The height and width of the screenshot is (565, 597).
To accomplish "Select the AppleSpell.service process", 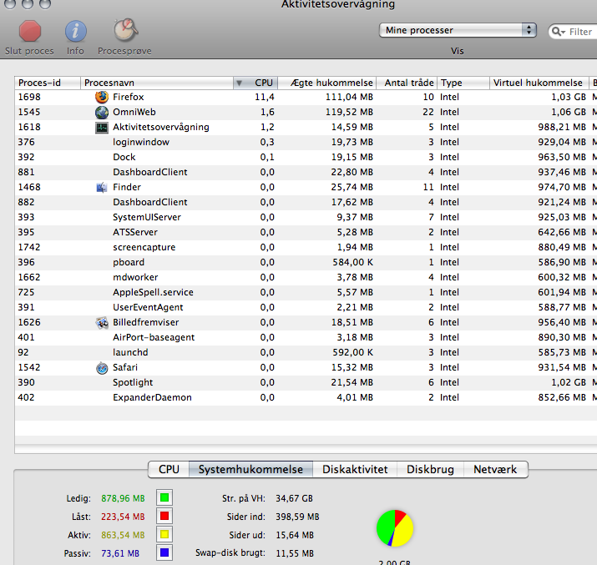I will tap(306, 293).
